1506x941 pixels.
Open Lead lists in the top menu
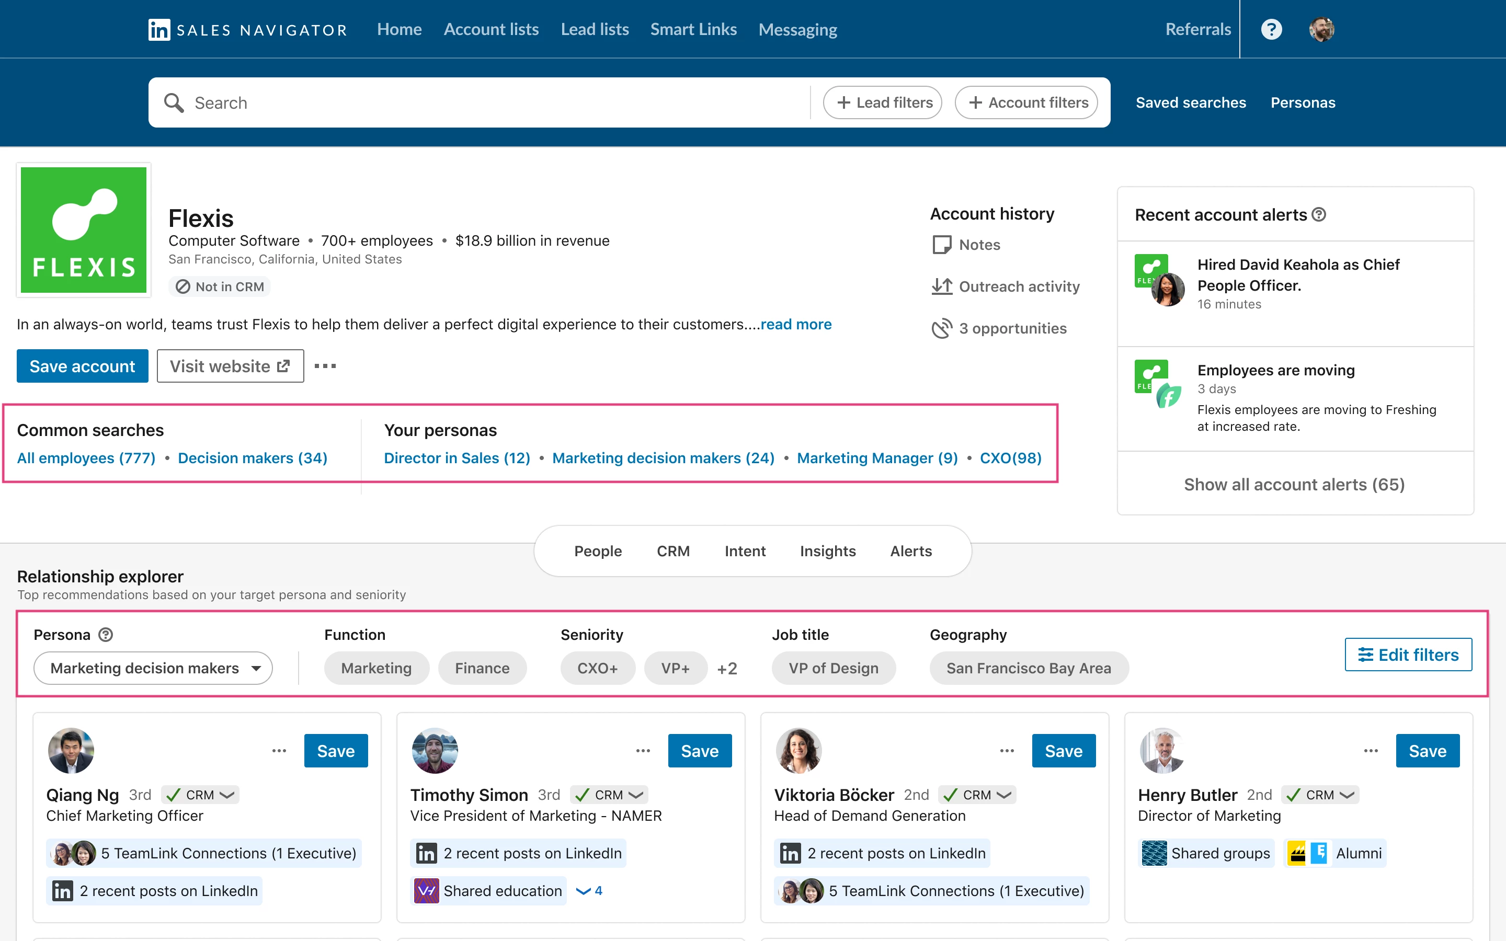coord(595,29)
